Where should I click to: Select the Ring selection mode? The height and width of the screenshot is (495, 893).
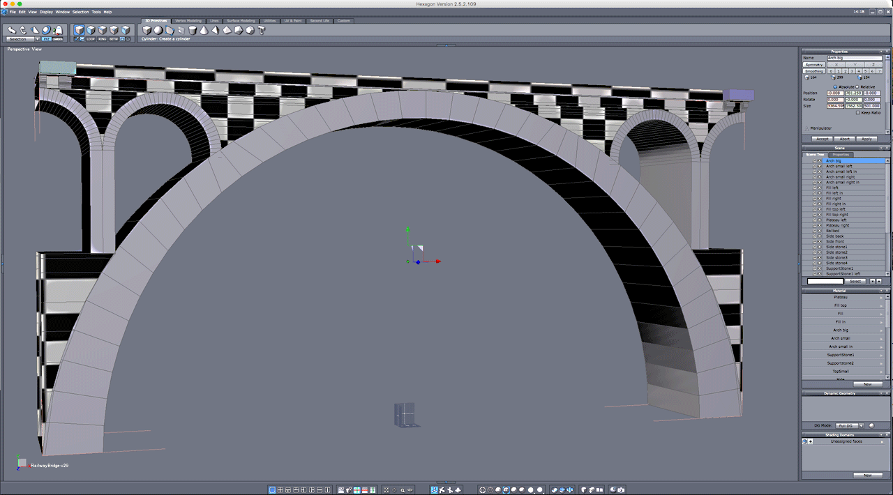[103, 39]
